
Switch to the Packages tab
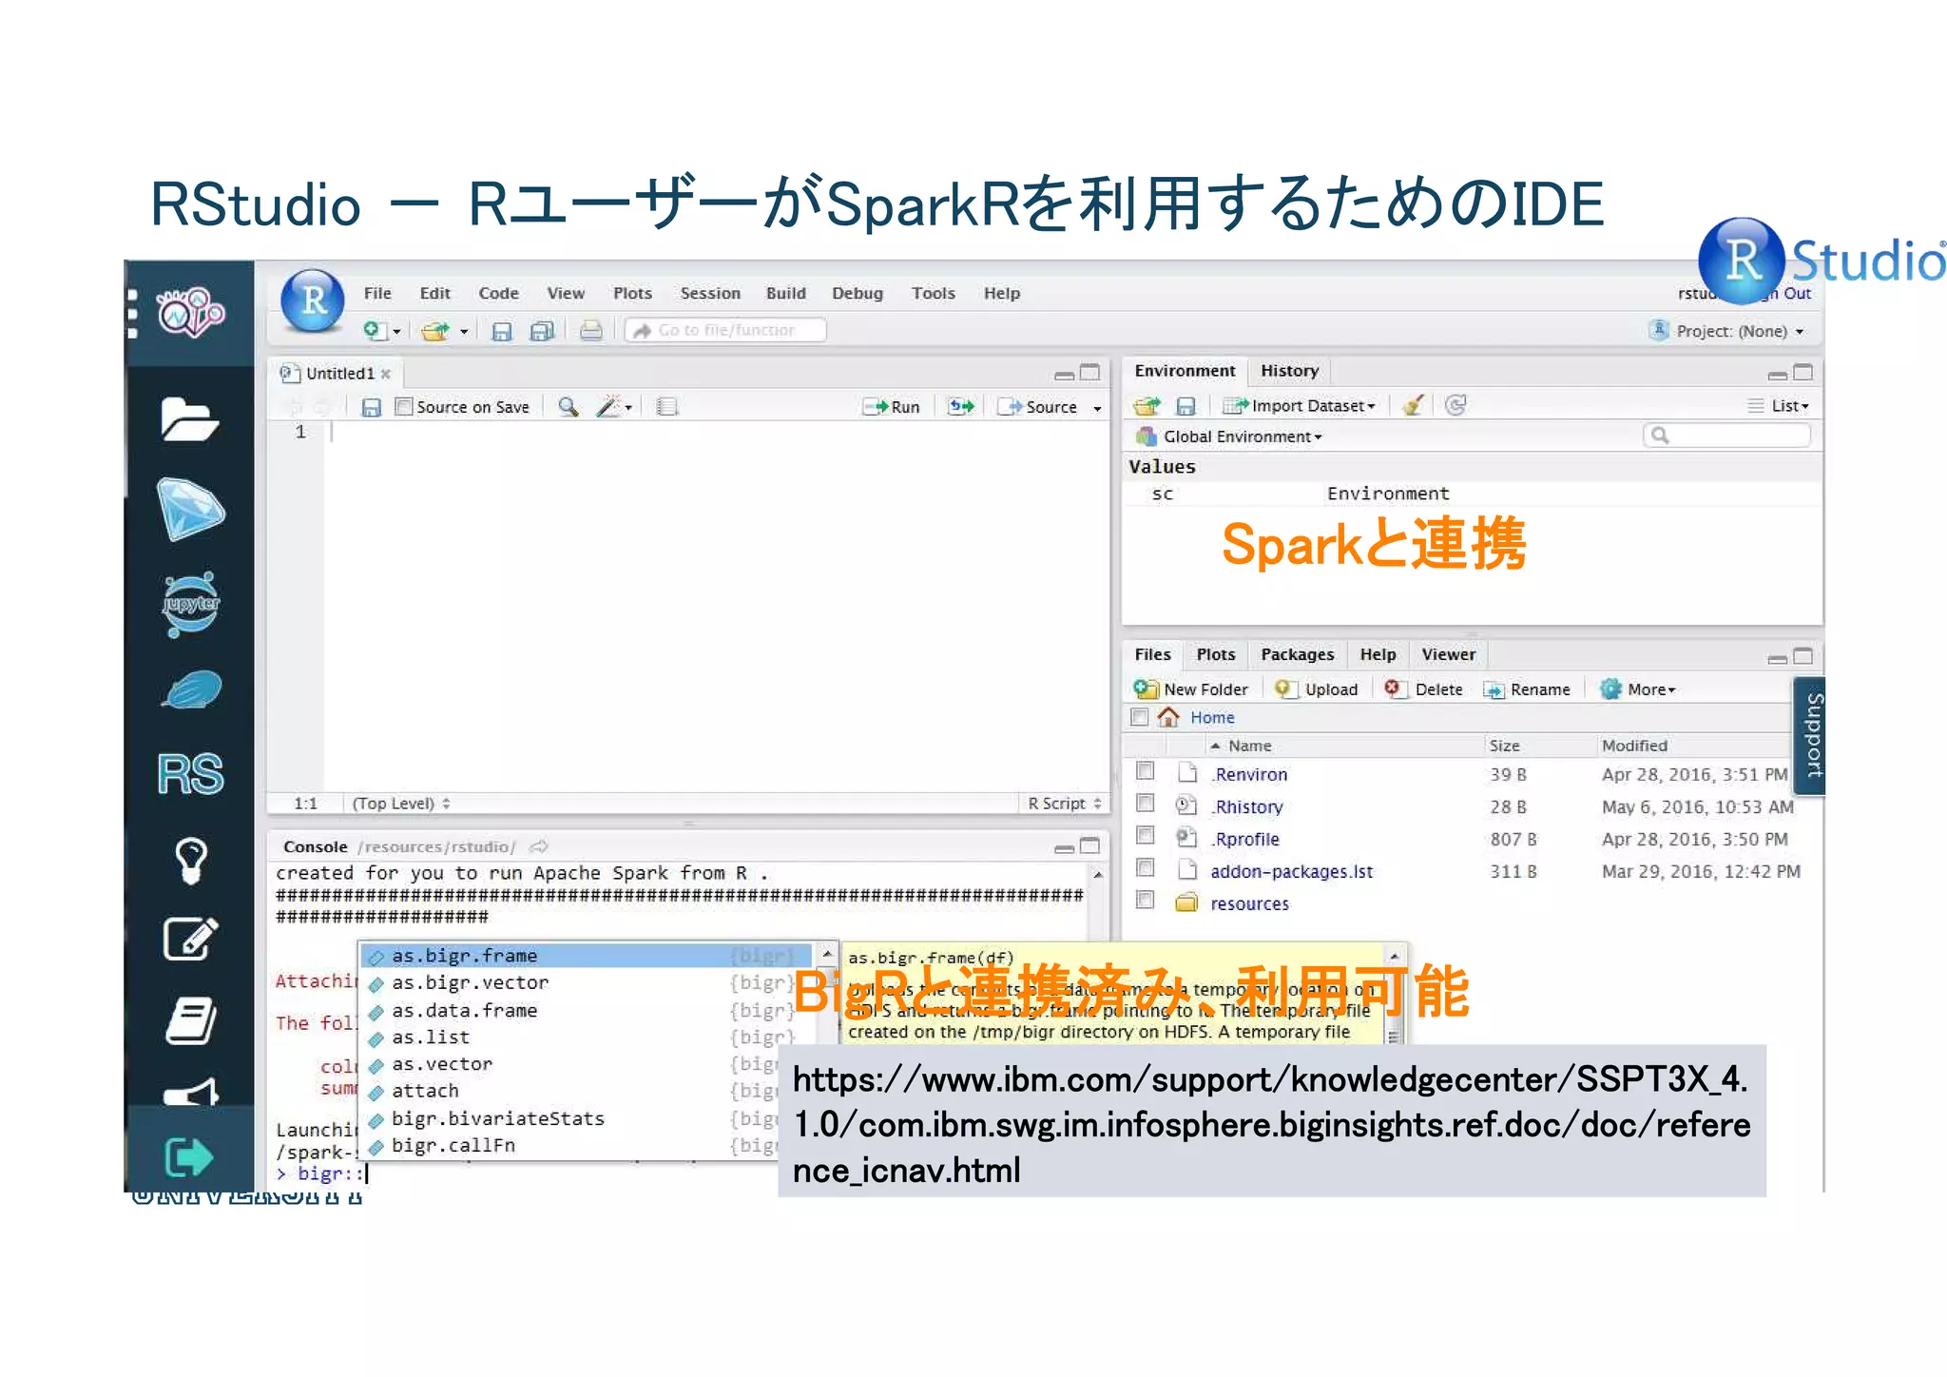1297,654
